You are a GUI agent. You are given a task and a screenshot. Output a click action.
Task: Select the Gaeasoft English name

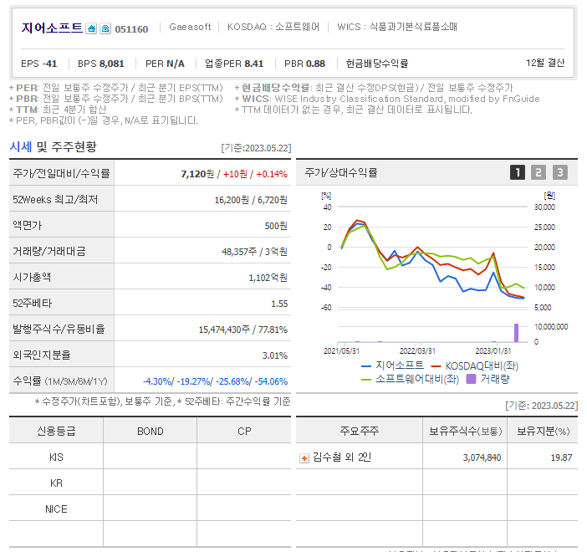click(x=190, y=27)
